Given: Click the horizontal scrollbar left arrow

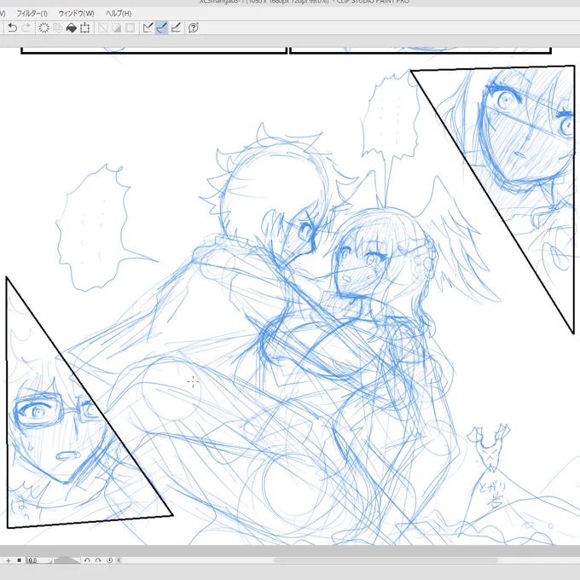Looking at the screenshot, I should click(119, 560).
